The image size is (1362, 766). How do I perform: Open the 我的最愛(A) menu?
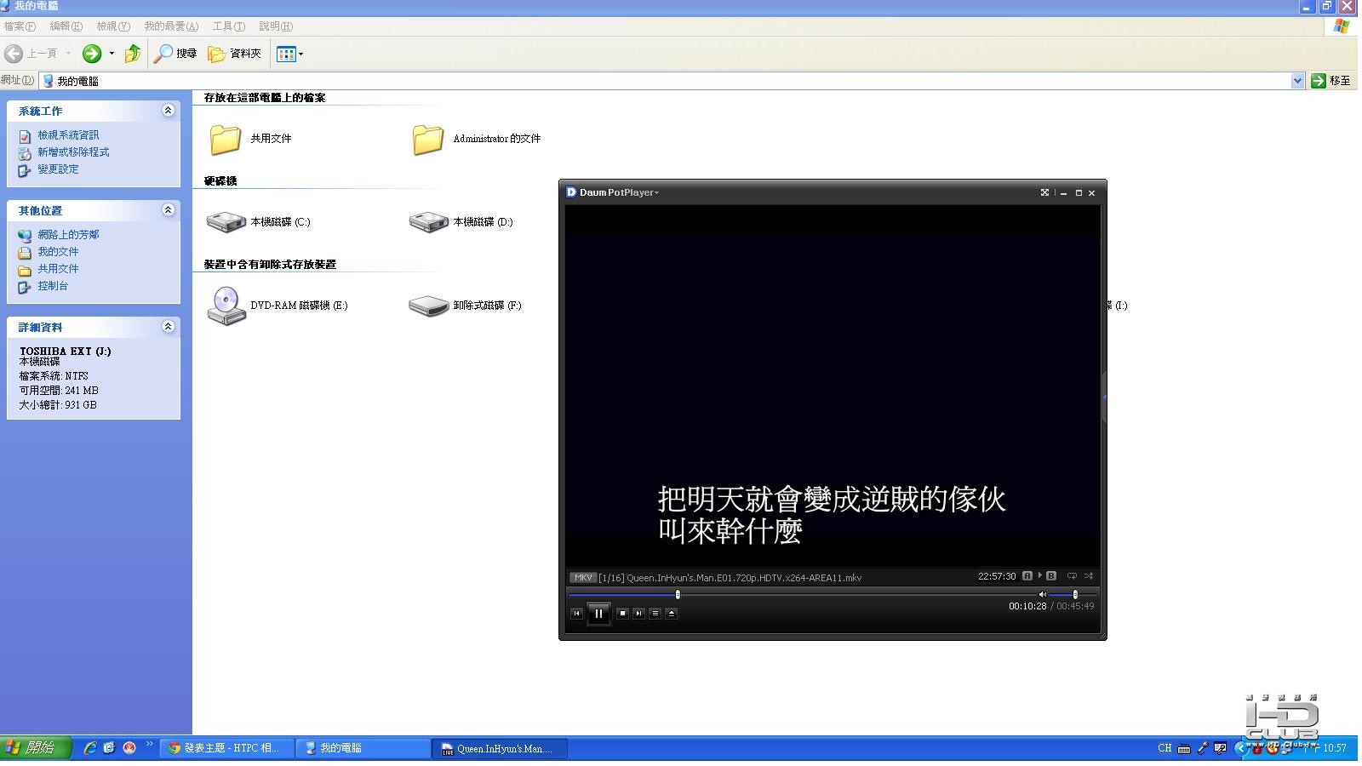(x=171, y=26)
